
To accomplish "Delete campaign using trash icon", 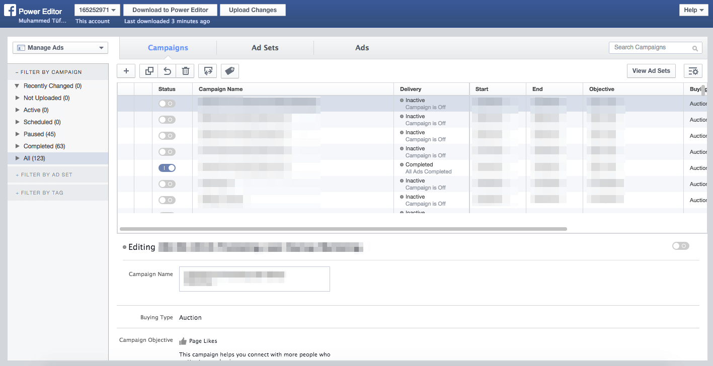I will click(x=185, y=71).
